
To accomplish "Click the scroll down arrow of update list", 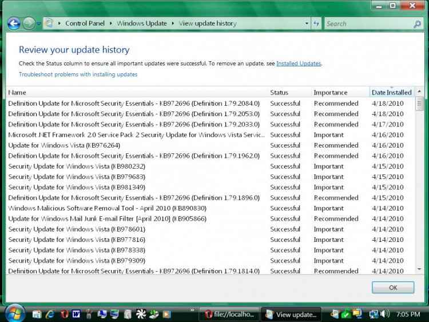I will point(419,269).
